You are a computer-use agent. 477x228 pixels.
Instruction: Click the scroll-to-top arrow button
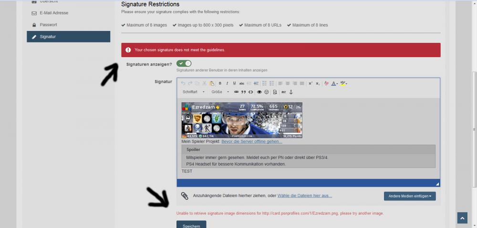(462, 218)
